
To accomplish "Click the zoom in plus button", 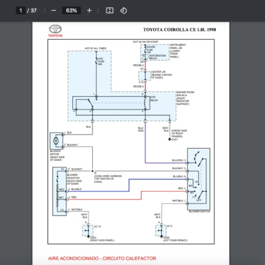I will click(x=89, y=11).
